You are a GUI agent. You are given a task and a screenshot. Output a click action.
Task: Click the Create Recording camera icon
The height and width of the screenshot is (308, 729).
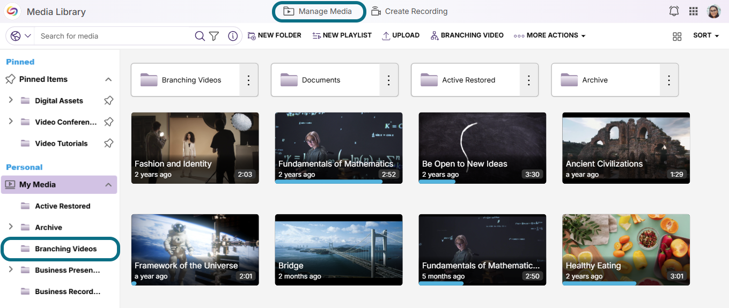click(x=376, y=11)
